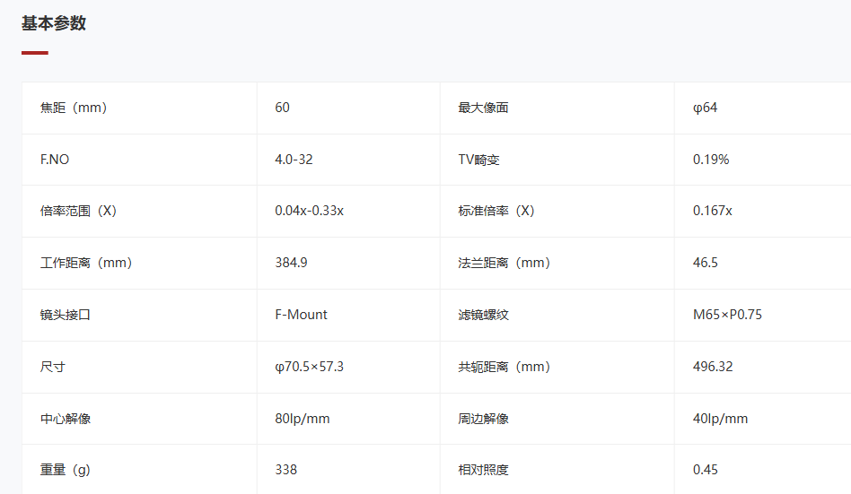Click the TV畸变 label cell
851x494 pixels.
click(x=557, y=160)
